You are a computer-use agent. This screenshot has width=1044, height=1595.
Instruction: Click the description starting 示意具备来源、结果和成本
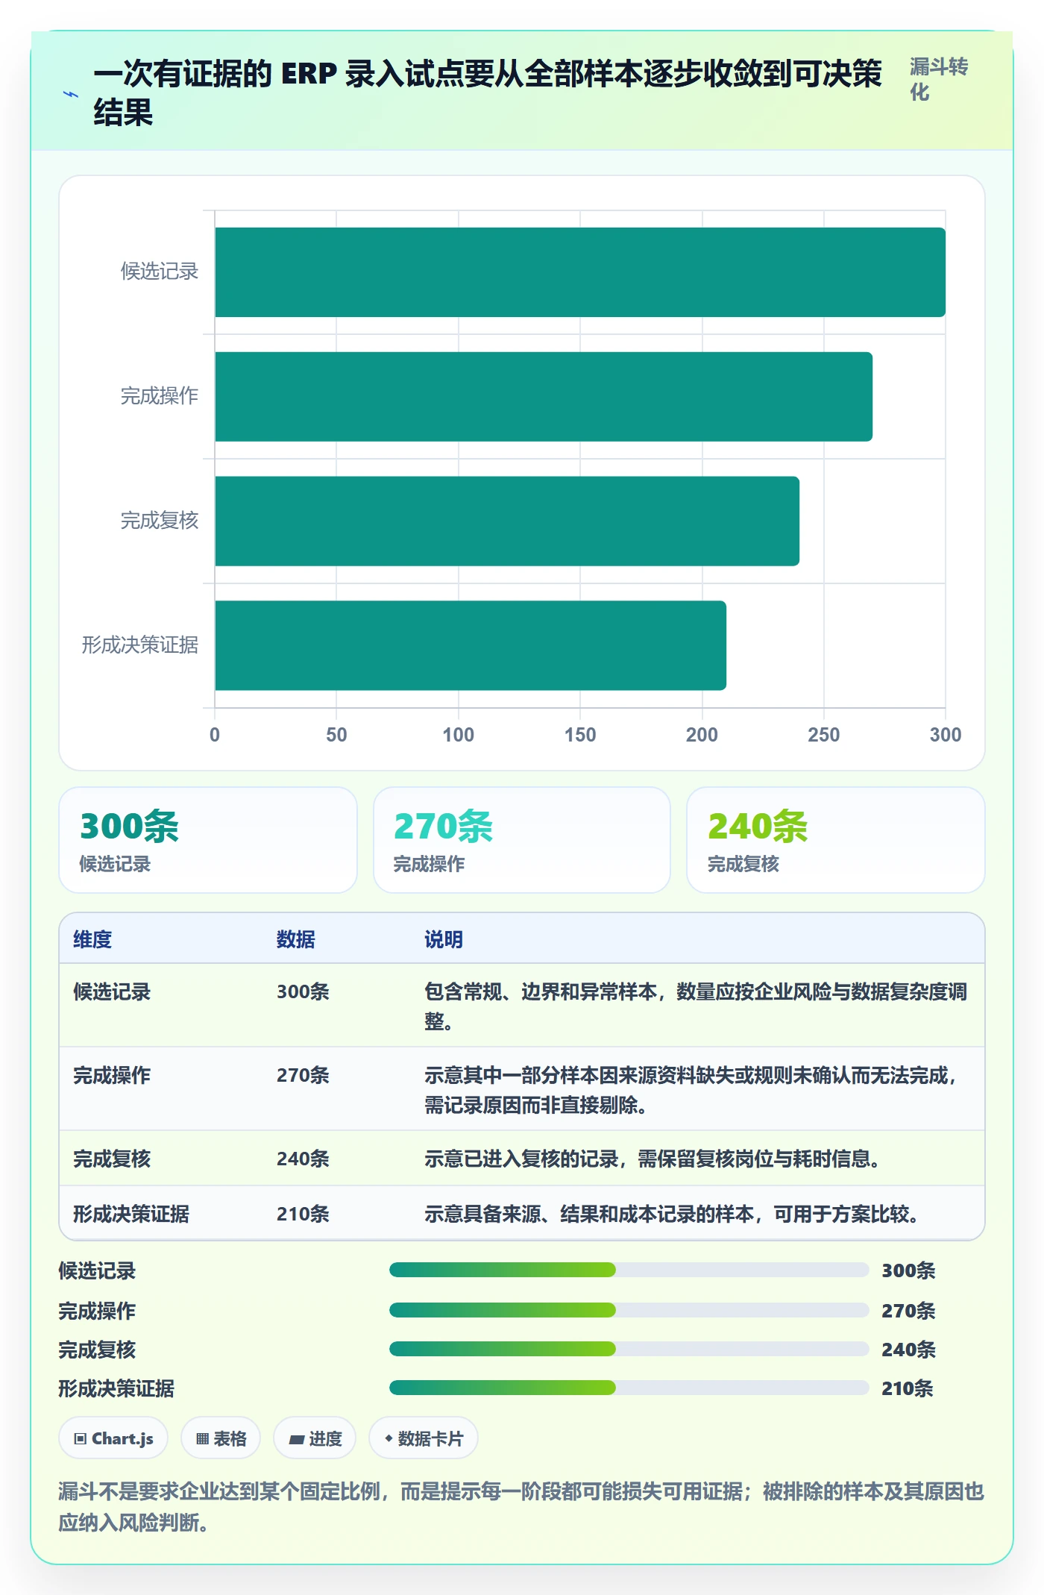[x=672, y=1214]
